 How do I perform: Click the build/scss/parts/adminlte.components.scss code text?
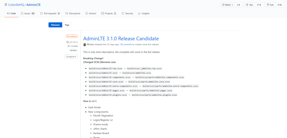pos(160,77)
